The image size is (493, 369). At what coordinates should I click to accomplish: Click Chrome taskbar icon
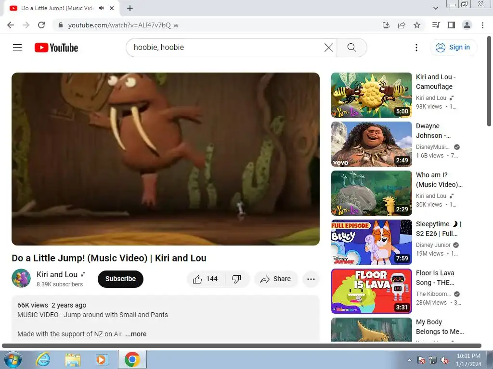(132, 359)
